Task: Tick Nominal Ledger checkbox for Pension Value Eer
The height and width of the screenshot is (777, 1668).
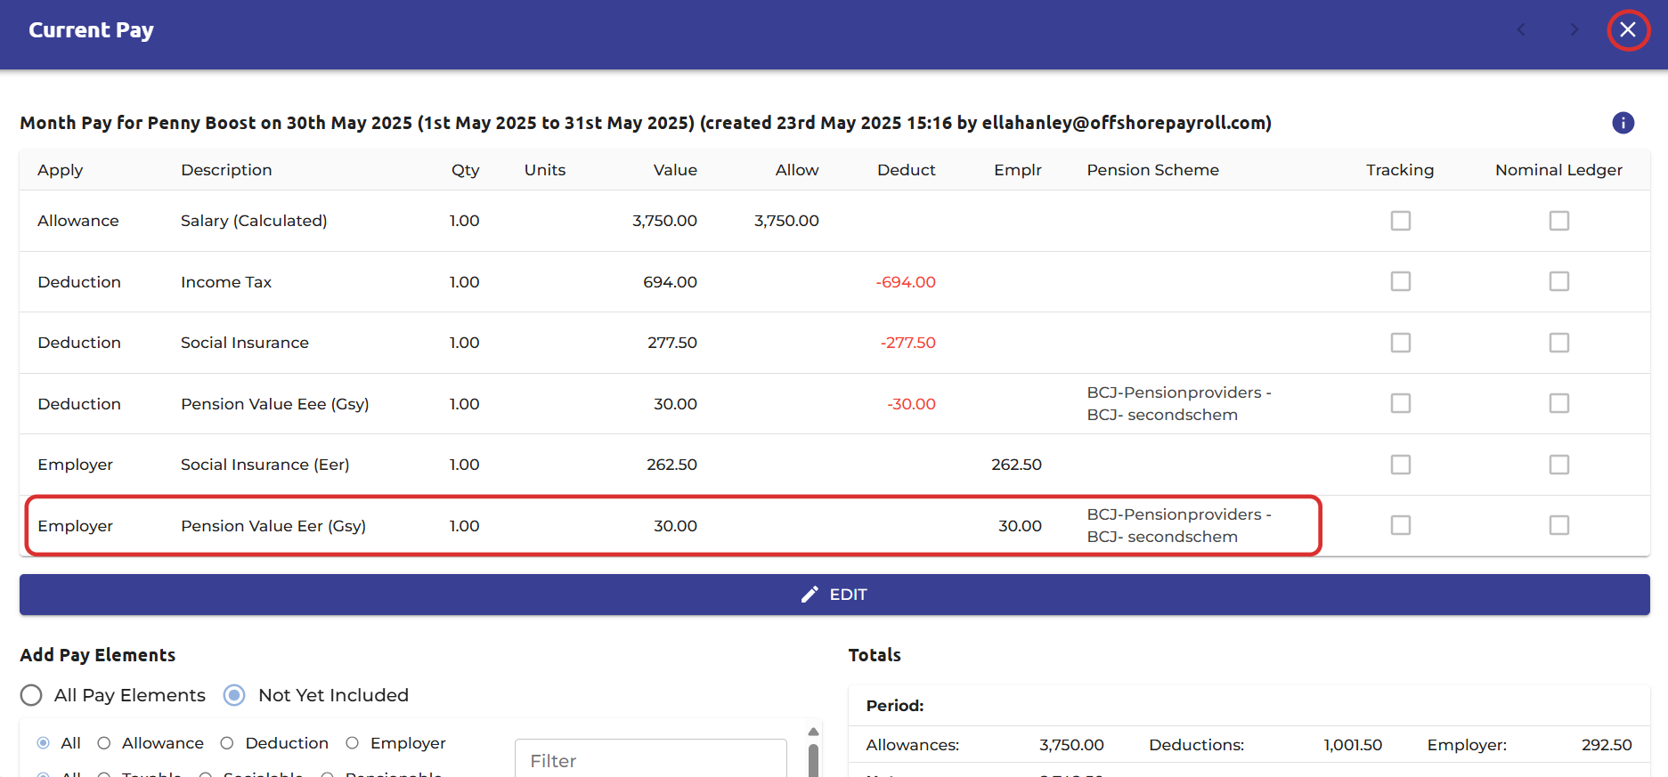Action: click(x=1559, y=525)
